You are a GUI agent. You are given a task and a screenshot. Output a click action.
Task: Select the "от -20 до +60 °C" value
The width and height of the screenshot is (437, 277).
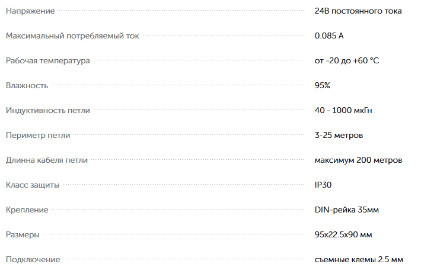coord(347,61)
